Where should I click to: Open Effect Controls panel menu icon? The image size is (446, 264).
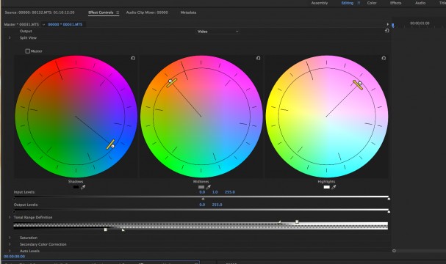tap(118, 12)
